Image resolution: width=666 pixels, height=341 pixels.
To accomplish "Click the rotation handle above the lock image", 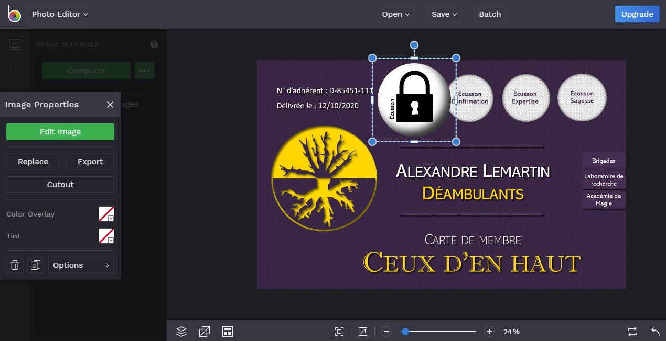I will (x=414, y=45).
